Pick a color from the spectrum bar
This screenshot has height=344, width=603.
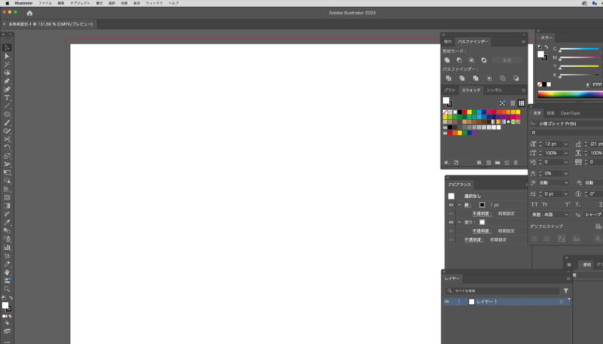[x=569, y=94]
